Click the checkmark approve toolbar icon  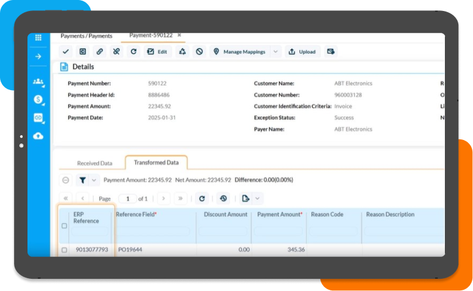click(x=66, y=52)
